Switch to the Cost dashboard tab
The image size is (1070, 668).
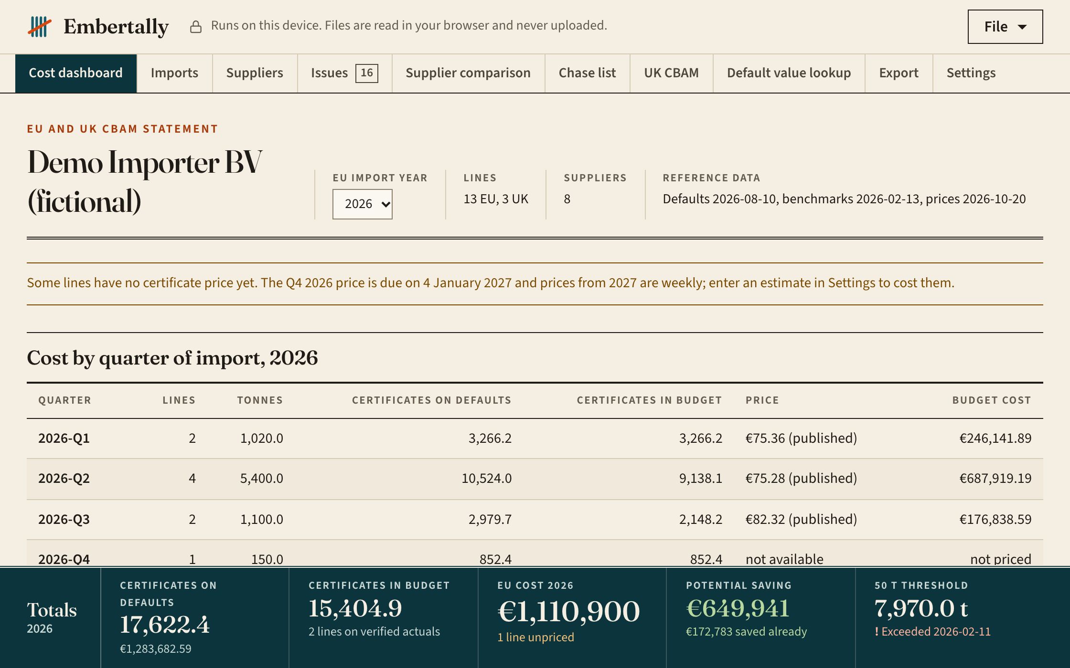click(76, 73)
